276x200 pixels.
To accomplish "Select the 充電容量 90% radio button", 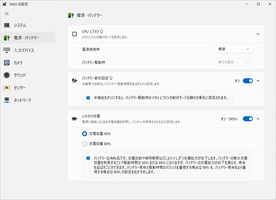I will point(84,133).
